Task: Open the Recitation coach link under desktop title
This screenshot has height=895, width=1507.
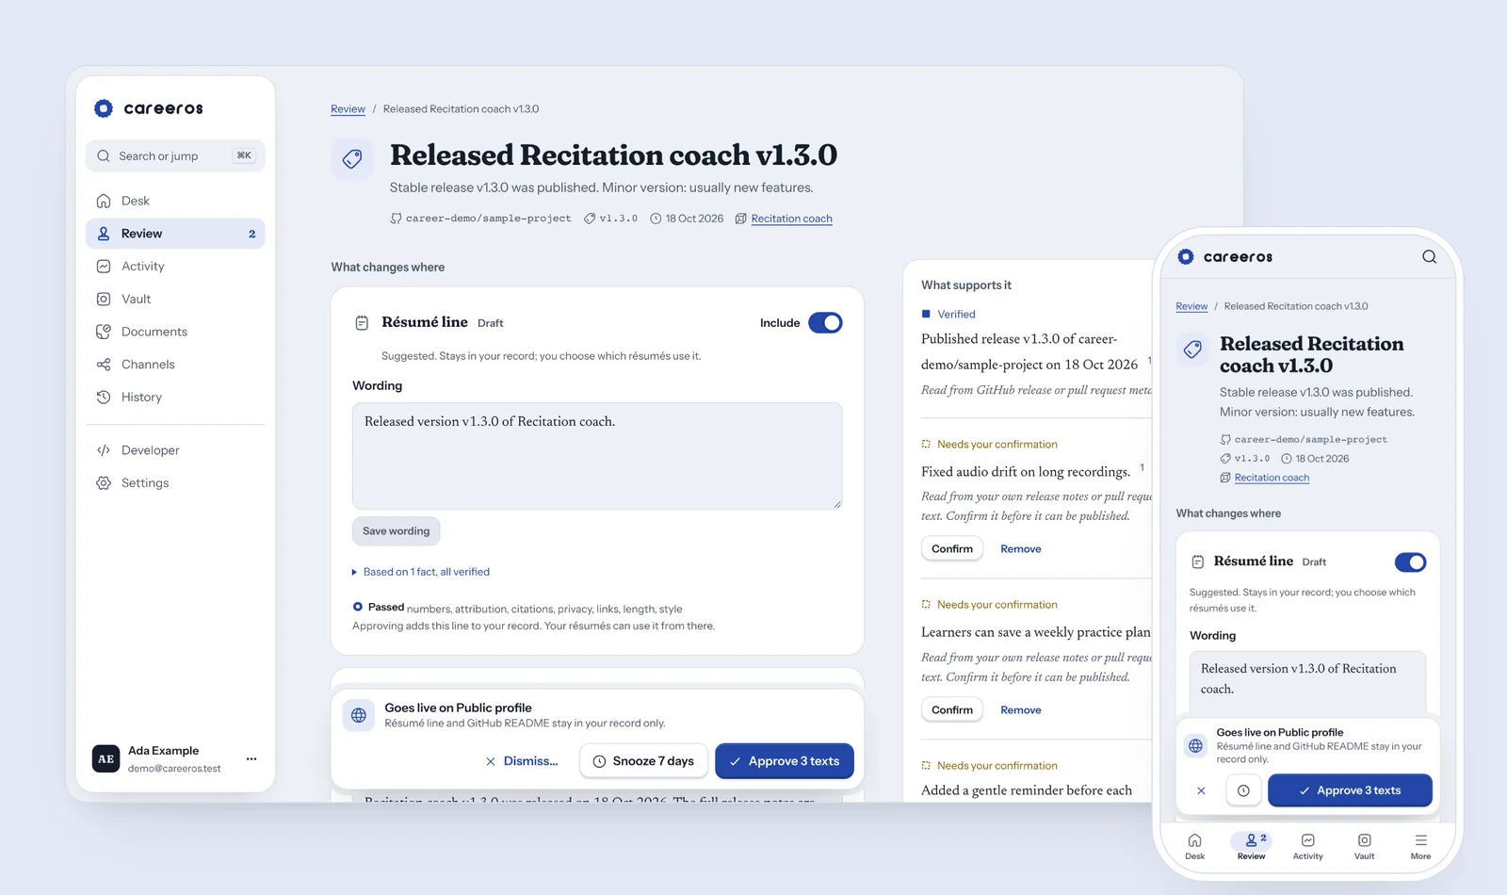Action: click(791, 219)
